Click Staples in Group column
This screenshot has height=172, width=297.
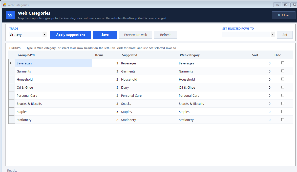pos(54,112)
